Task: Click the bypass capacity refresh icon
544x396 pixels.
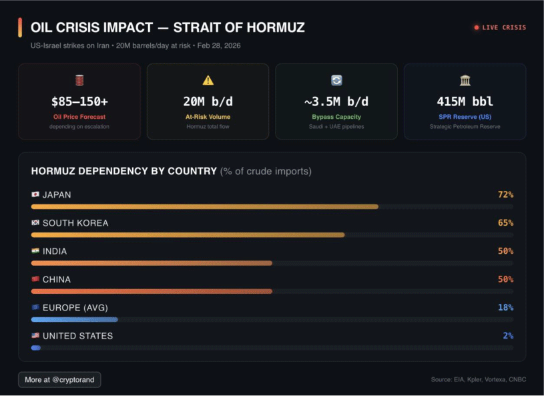Action: [x=336, y=80]
